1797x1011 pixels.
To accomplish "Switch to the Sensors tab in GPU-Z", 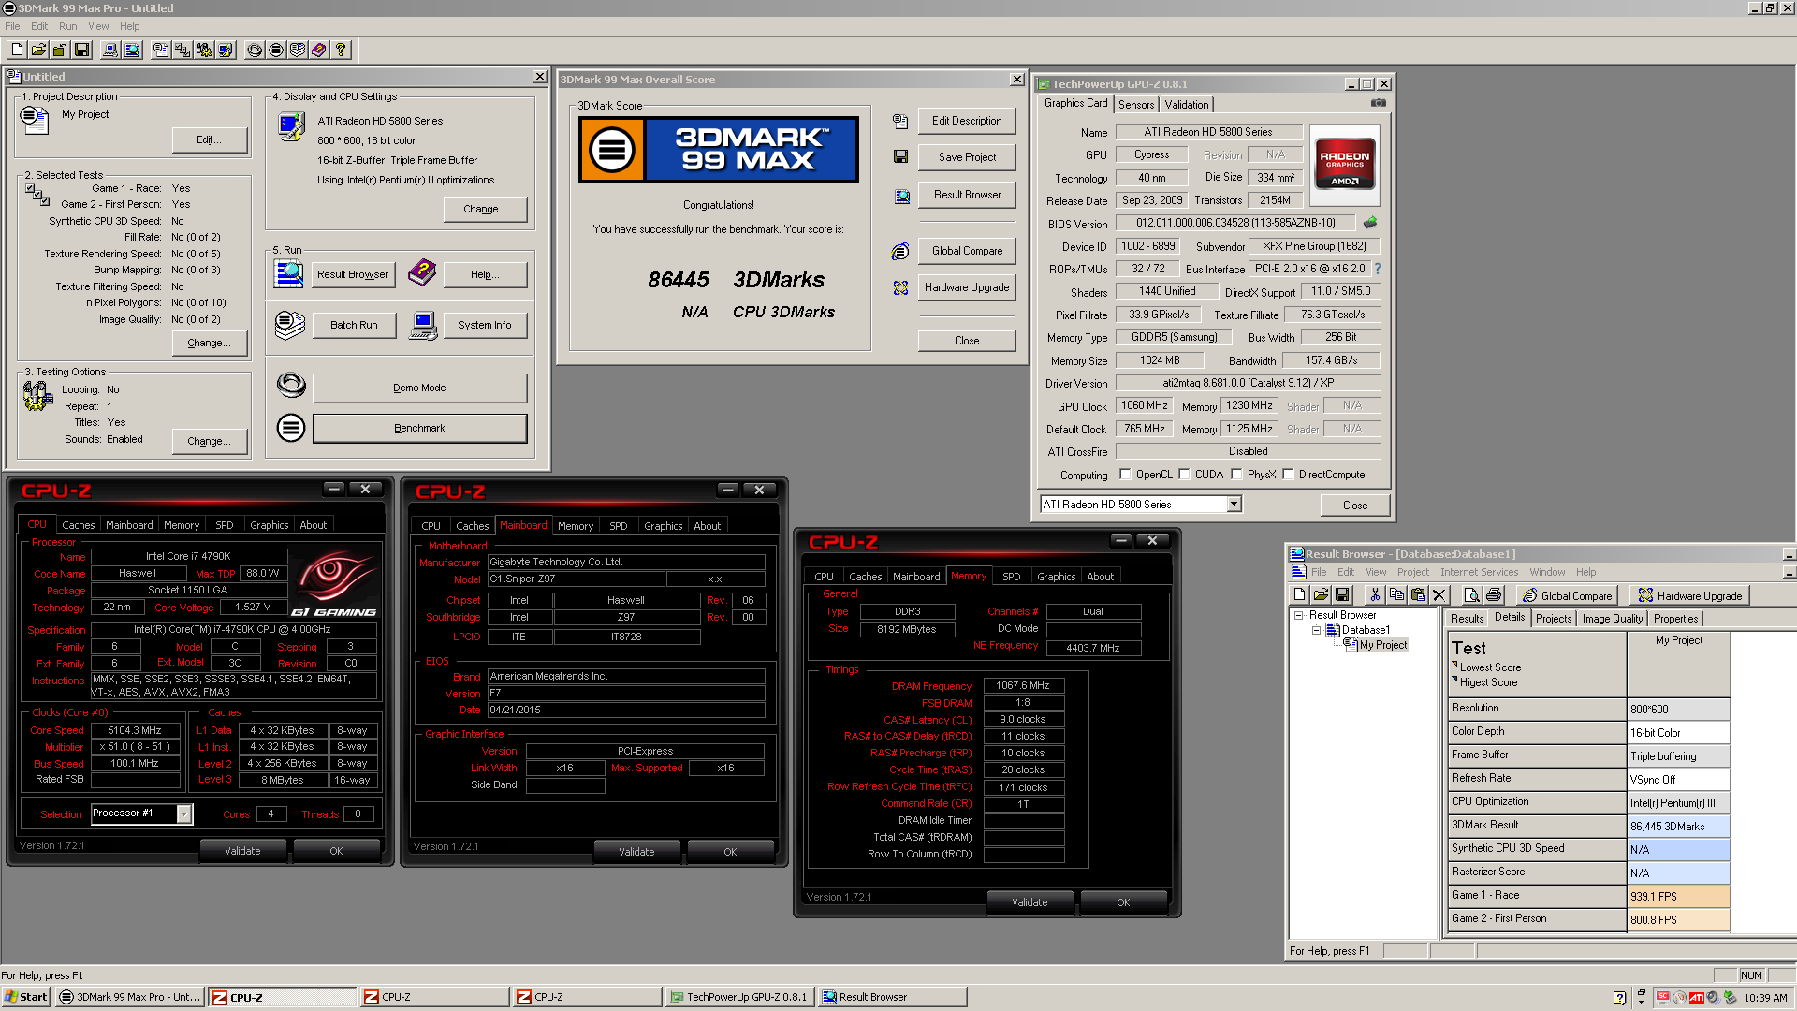I will 1136,105.
